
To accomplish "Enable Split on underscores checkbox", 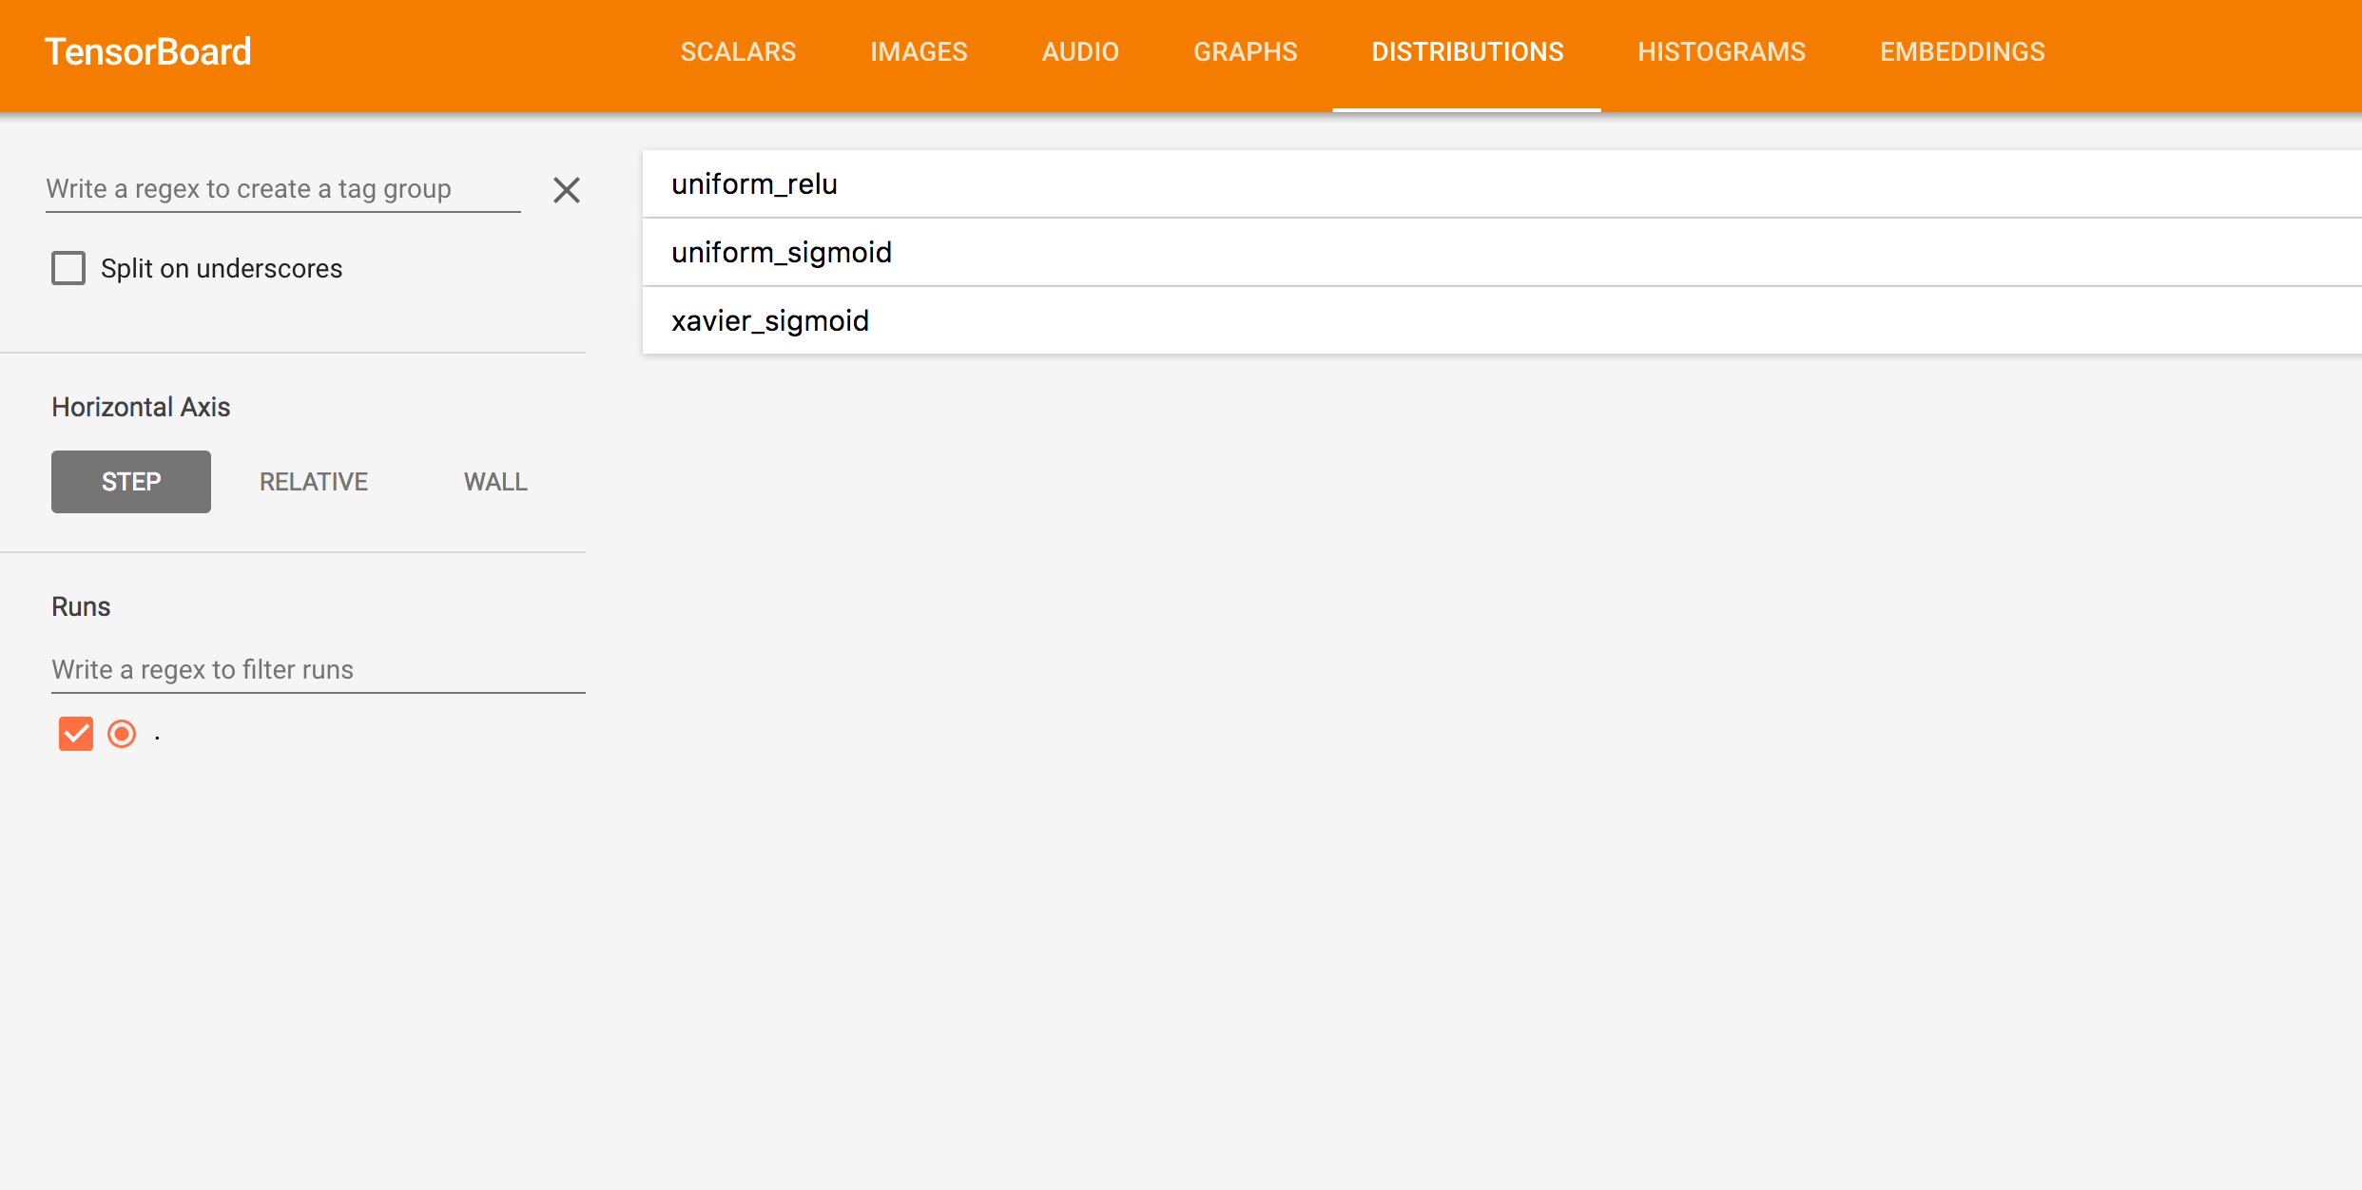I will coord(68,268).
